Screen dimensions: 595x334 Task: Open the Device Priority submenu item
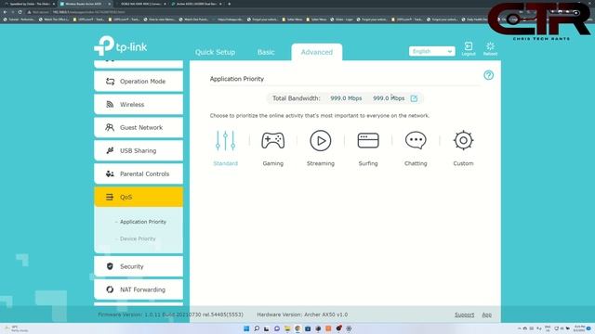point(138,239)
